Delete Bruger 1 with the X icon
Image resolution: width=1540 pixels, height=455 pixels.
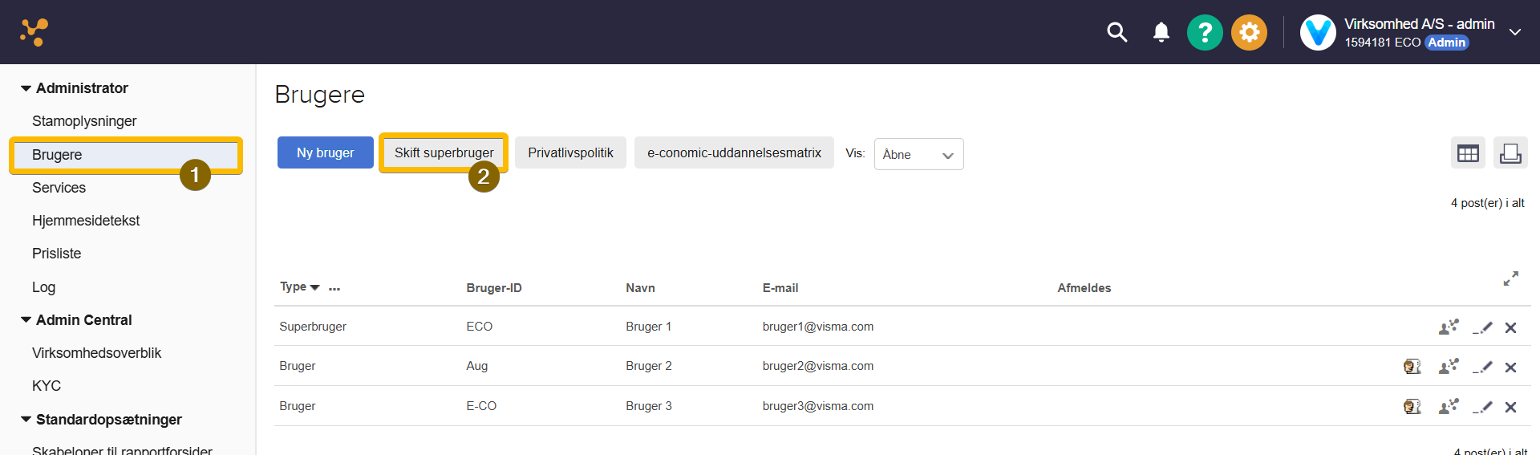click(x=1510, y=327)
